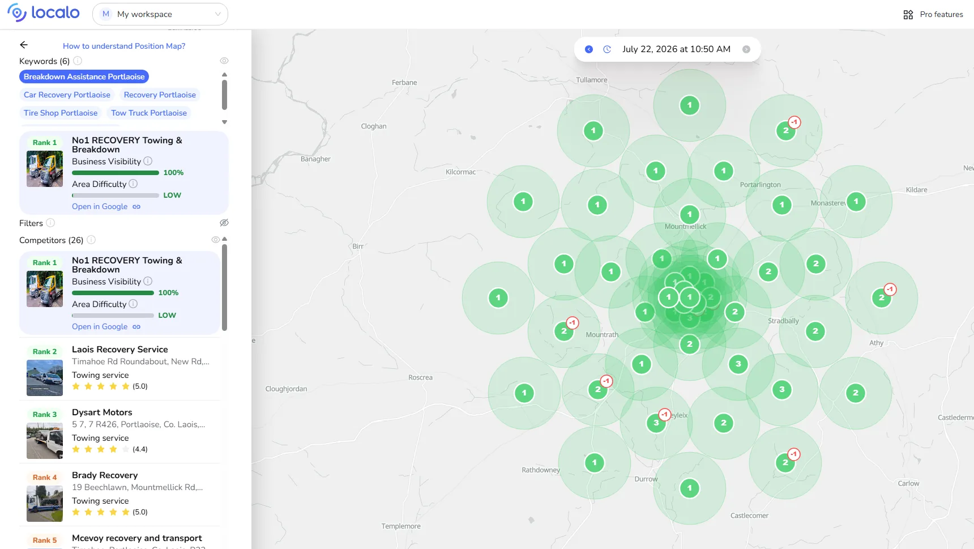Click top card Business Visibility 100% bar
The width and height of the screenshot is (974, 549).
point(116,173)
